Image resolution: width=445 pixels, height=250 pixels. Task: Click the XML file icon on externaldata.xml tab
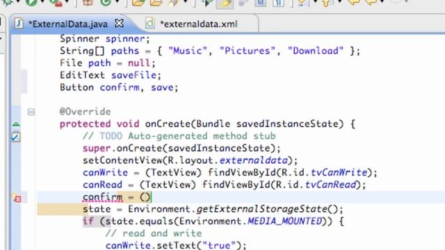[150, 23]
